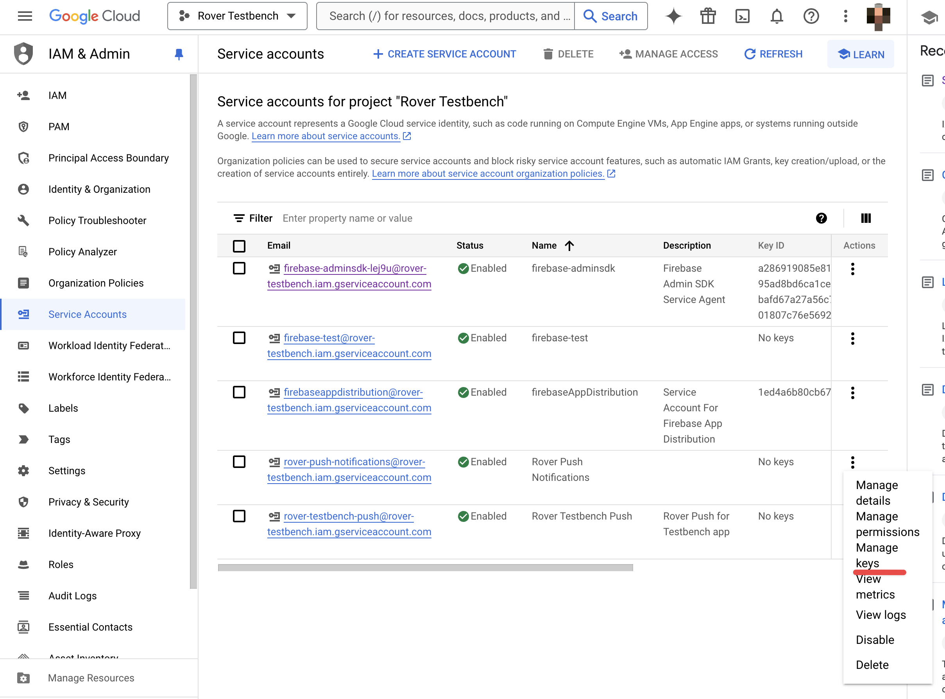Activate the Cloud Shell terminal icon

coord(743,16)
